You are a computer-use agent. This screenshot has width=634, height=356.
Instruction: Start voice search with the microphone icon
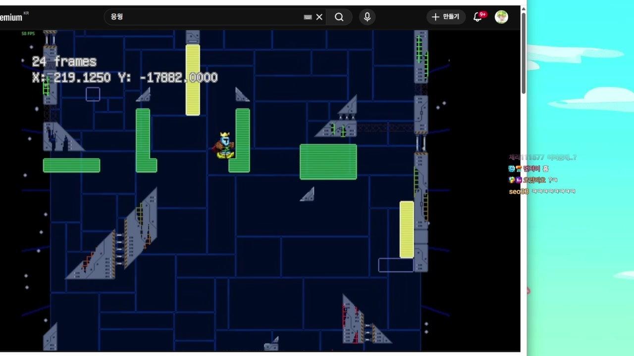click(x=367, y=17)
